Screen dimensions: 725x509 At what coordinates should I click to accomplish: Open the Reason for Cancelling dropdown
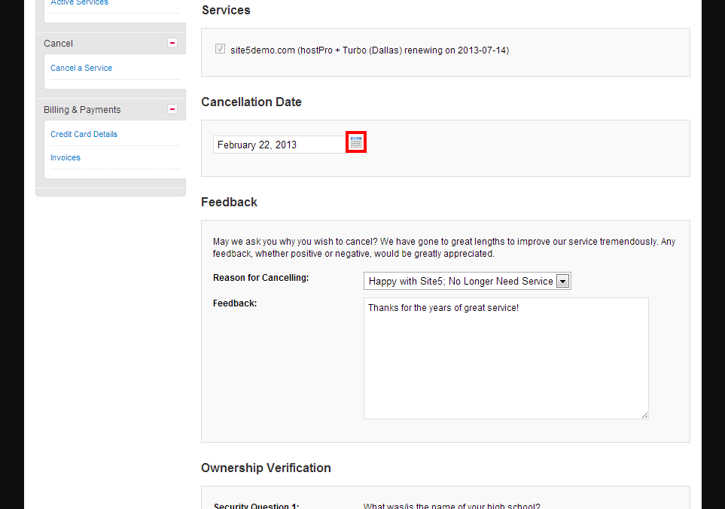pos(468,281)
